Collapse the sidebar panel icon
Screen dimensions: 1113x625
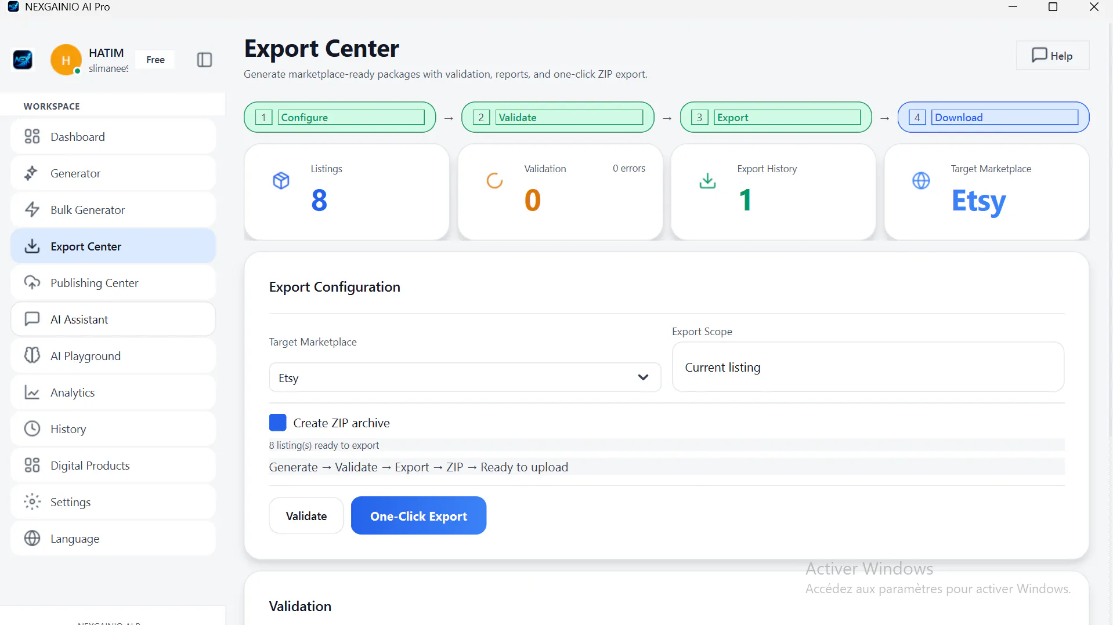tap(204, 60)
